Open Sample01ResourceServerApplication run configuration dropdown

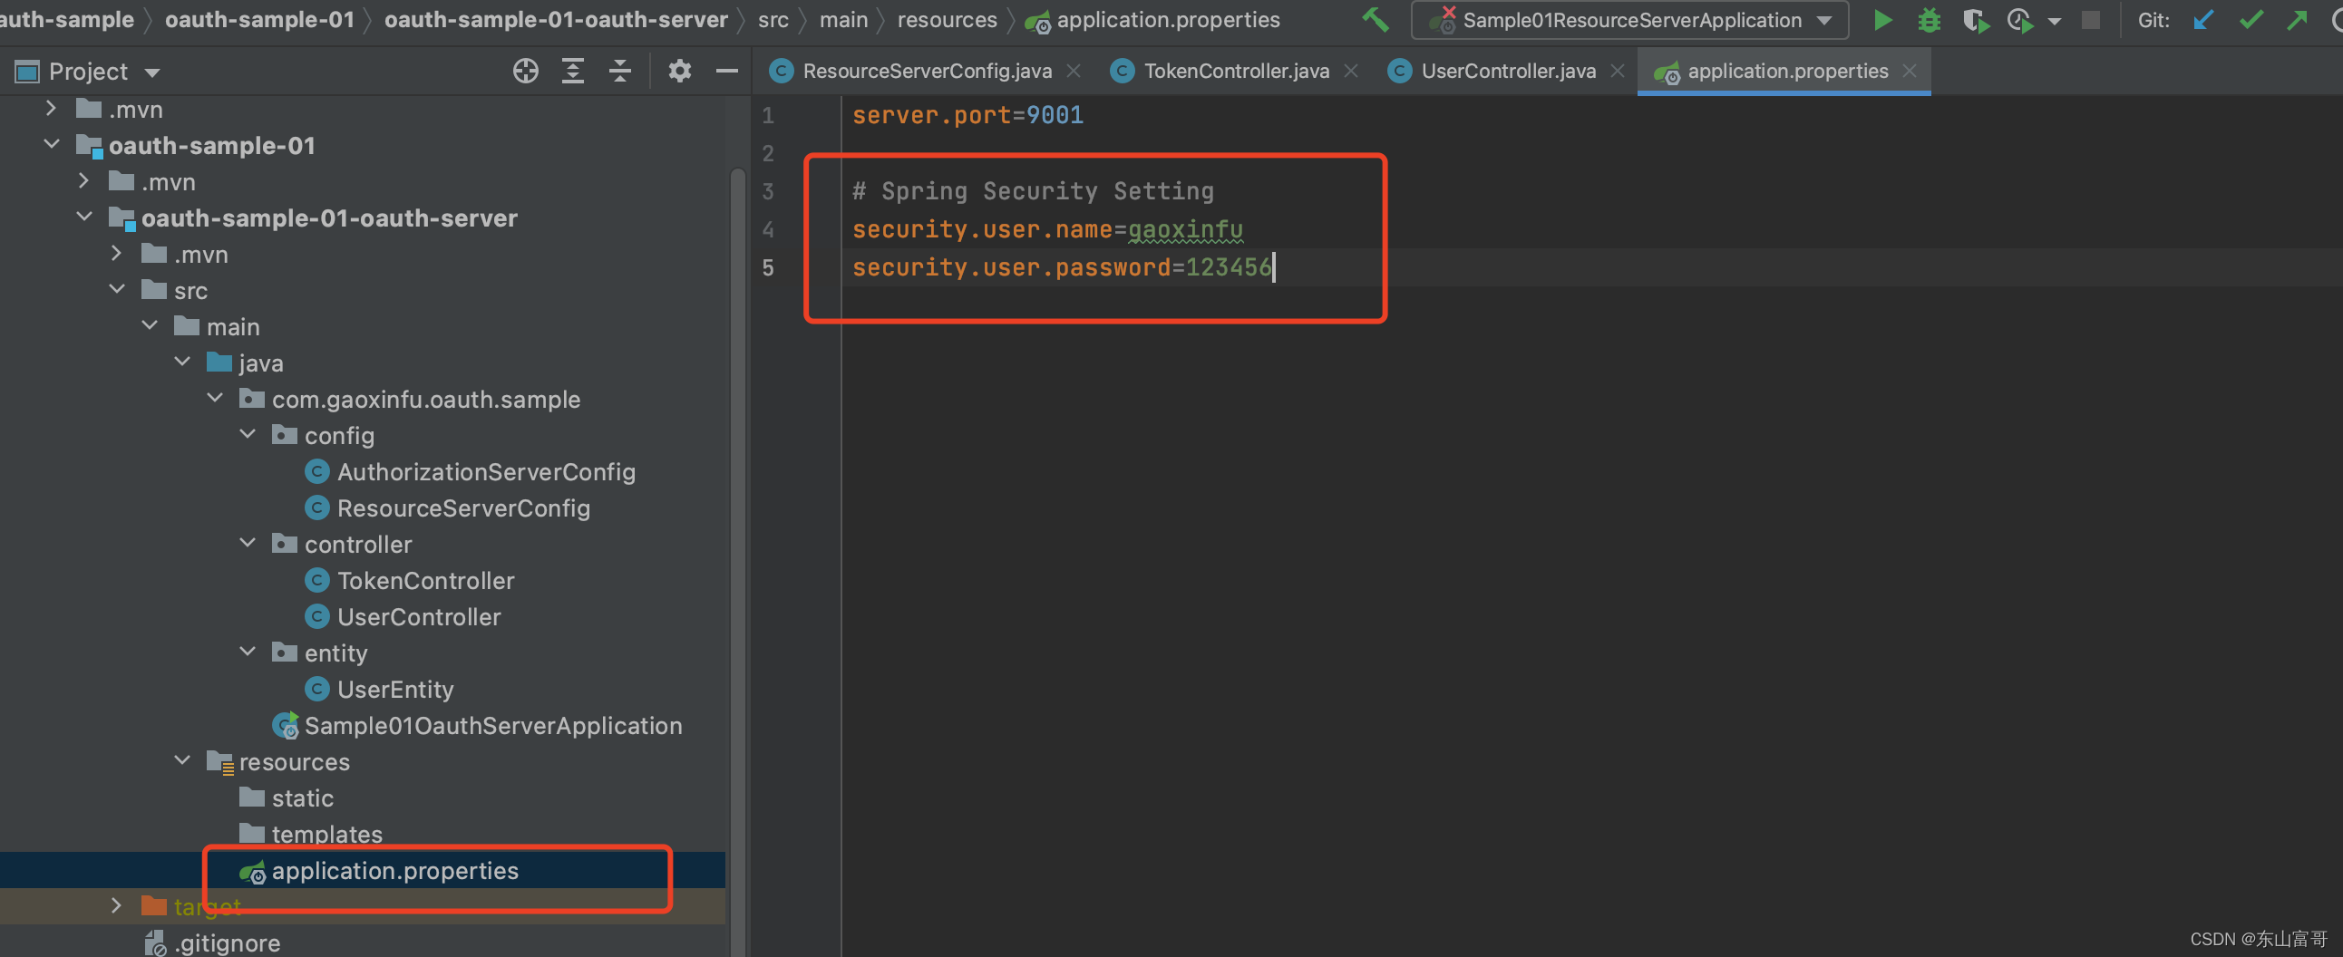[1629, 20]
